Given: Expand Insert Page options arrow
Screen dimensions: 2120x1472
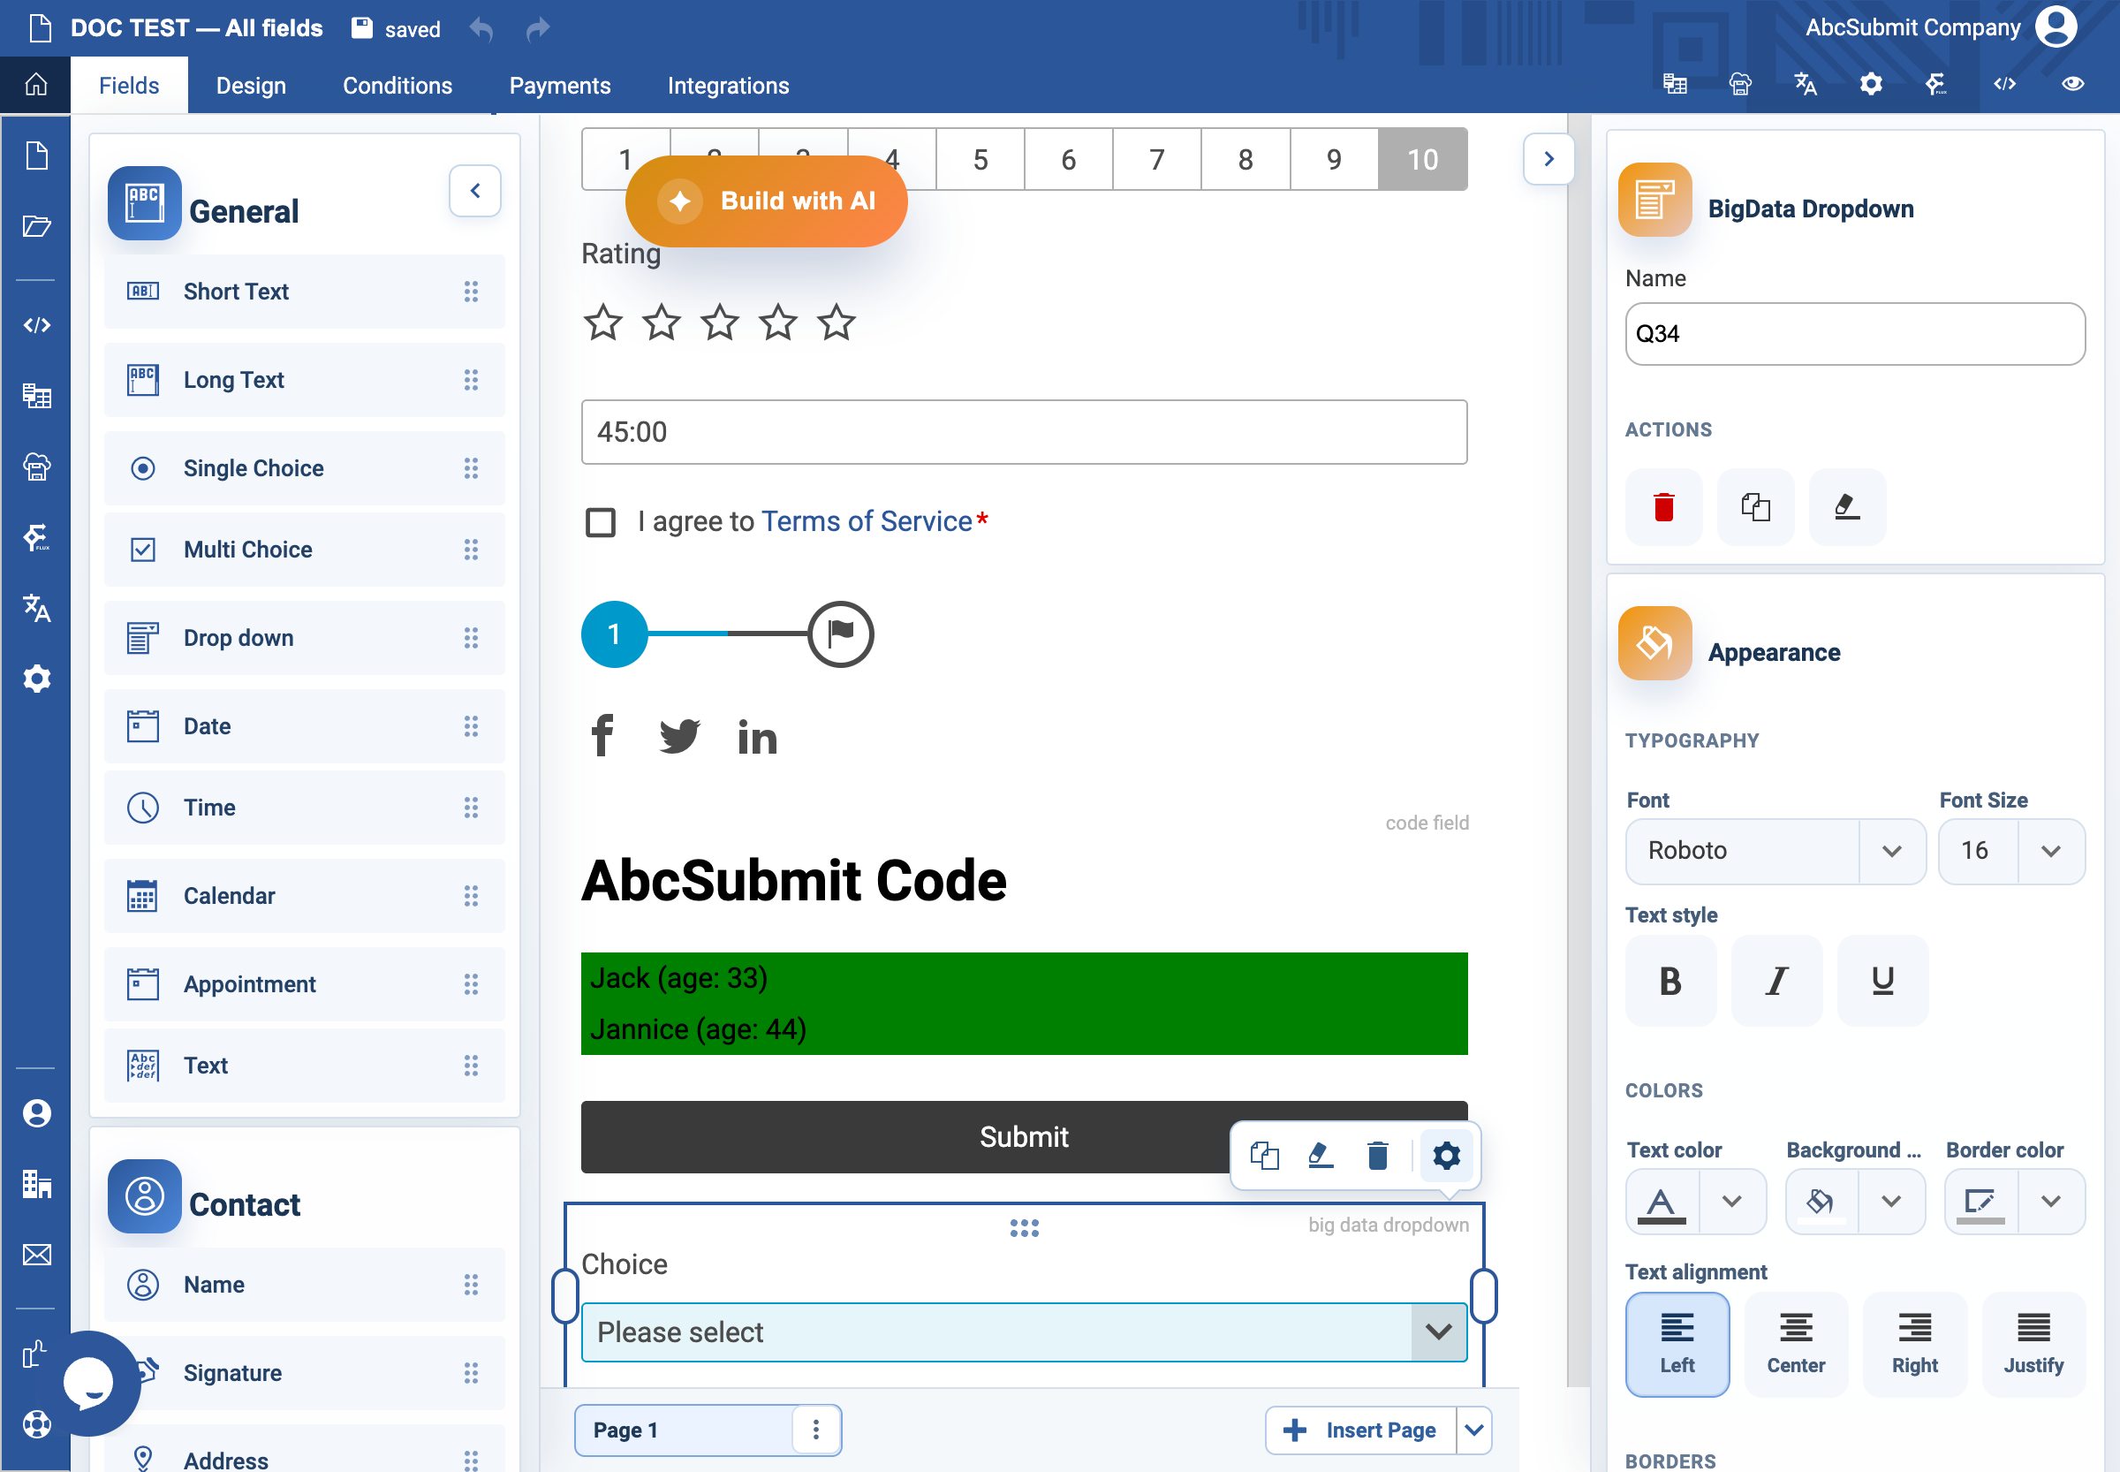Looking at the screenshot, I should [1473, 1430].
